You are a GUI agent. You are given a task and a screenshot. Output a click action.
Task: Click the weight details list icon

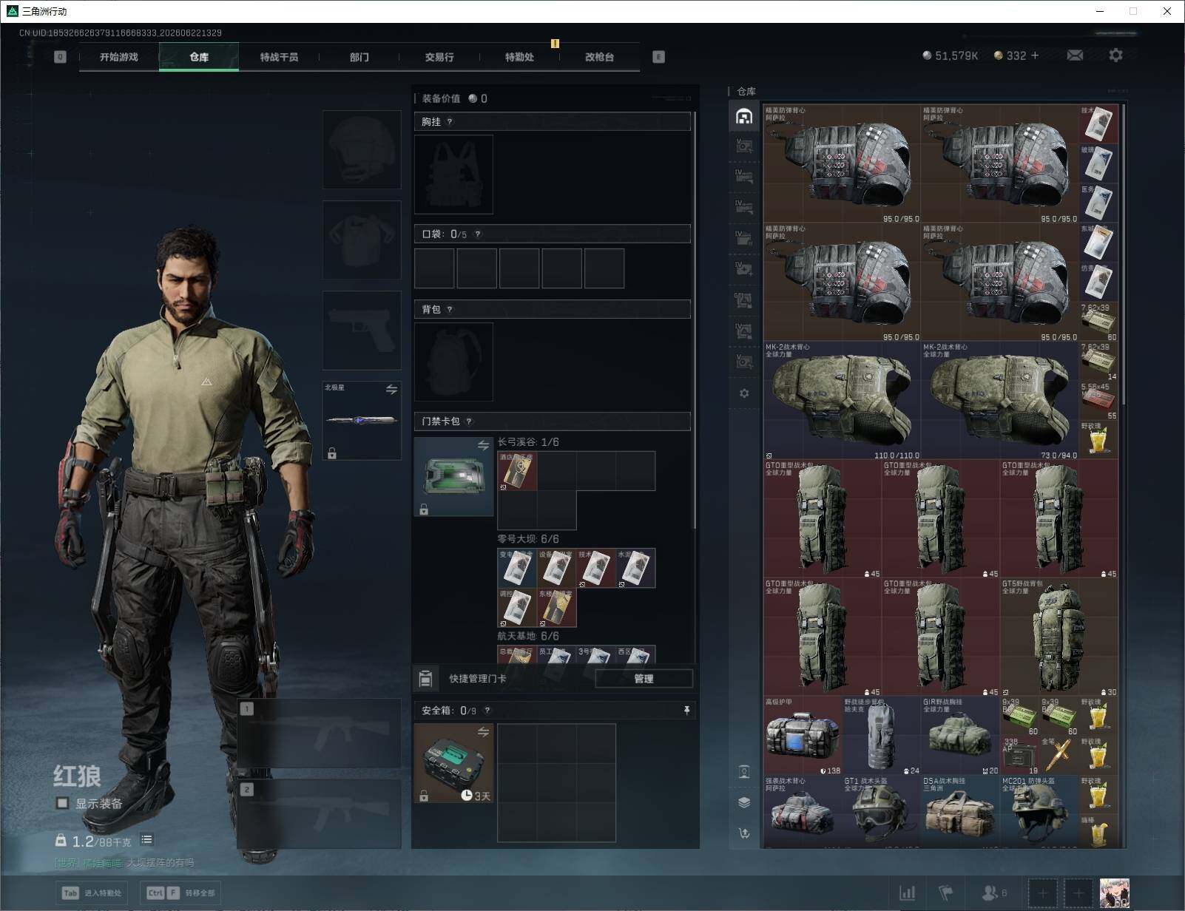pos(146,839)
